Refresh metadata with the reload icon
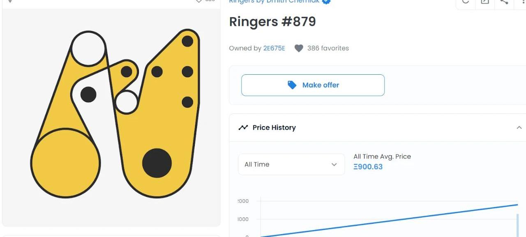Image resolution: width=526 pixels, height=237 pixels. (x=466, y=2)
